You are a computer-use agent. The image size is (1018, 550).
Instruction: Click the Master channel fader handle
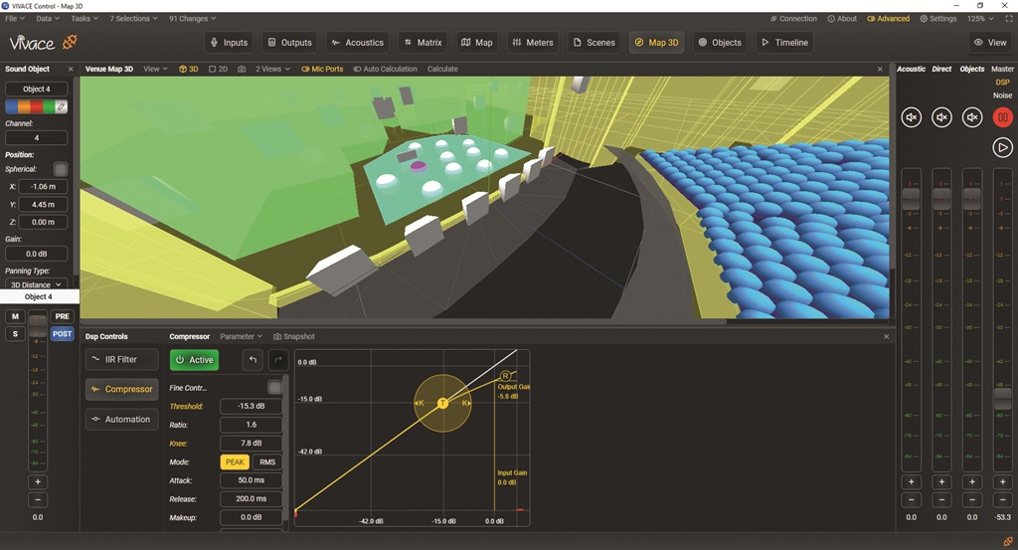(x=1002, y=398)
